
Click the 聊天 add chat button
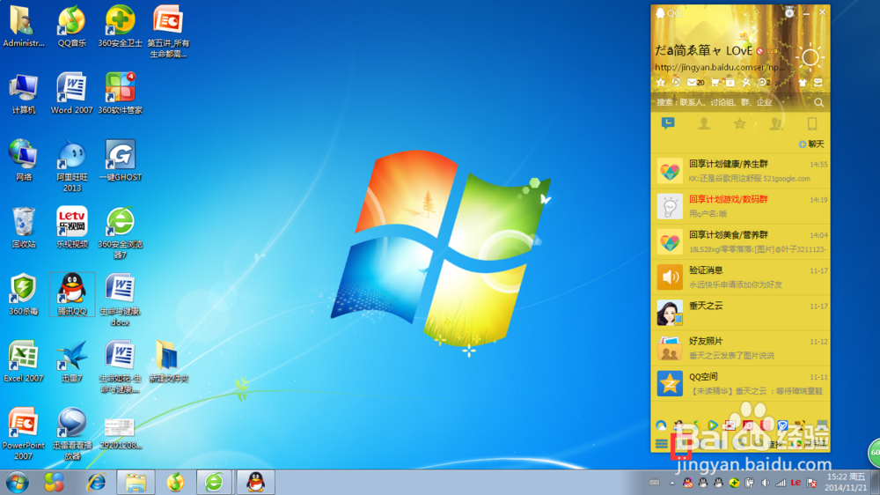pyautogui.click(x=811, y=144)
